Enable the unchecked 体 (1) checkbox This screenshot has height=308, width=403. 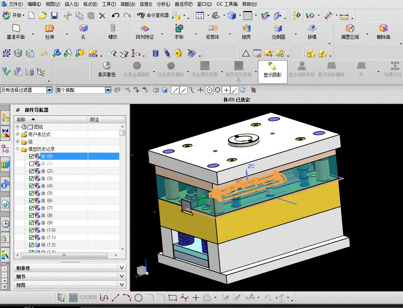31,164
